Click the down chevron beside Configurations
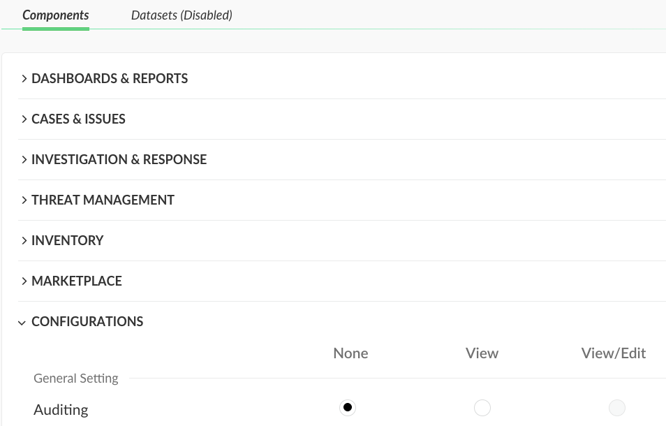The image size is (666, 426). (22, 323)
